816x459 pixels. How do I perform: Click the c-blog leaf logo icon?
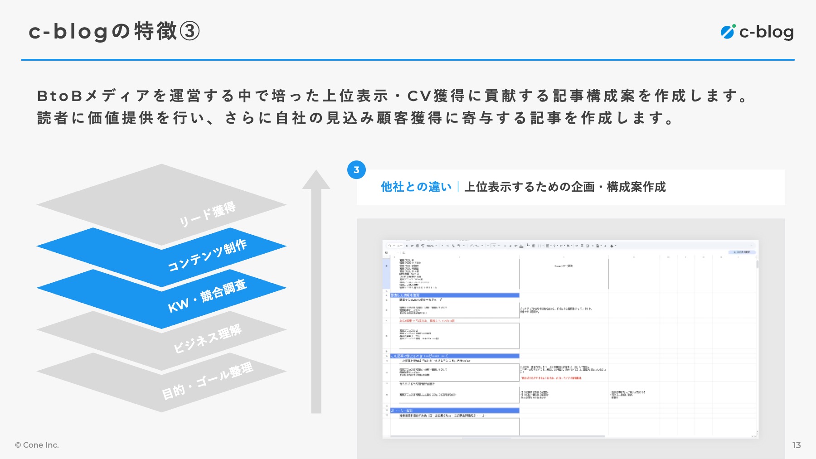[728, 32]
